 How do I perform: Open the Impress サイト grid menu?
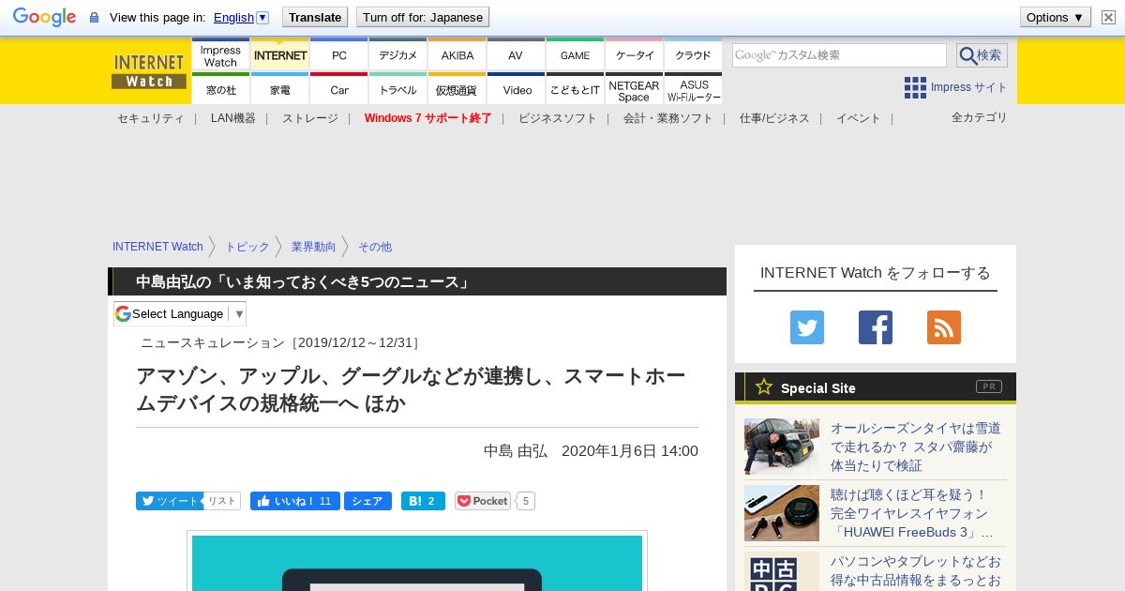click(955, 87)
